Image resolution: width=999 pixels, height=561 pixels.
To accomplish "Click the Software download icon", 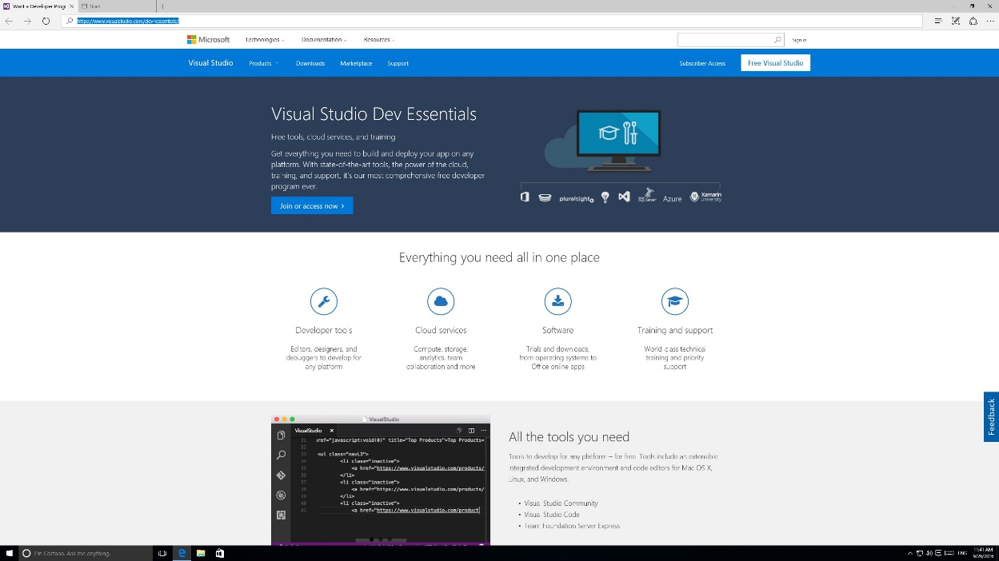I will 557,301.
